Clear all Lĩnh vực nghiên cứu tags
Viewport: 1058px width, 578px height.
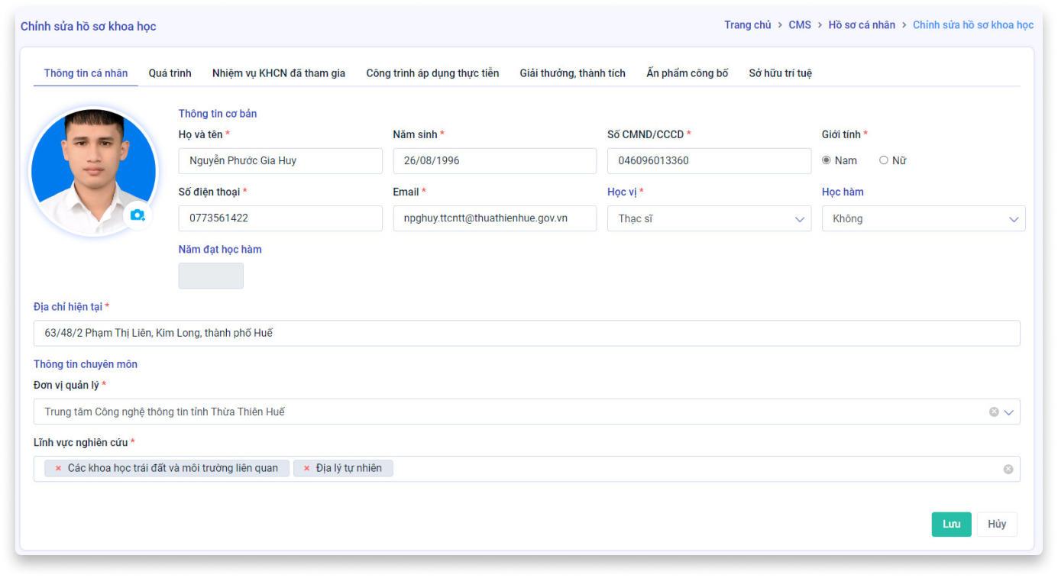1008,469
